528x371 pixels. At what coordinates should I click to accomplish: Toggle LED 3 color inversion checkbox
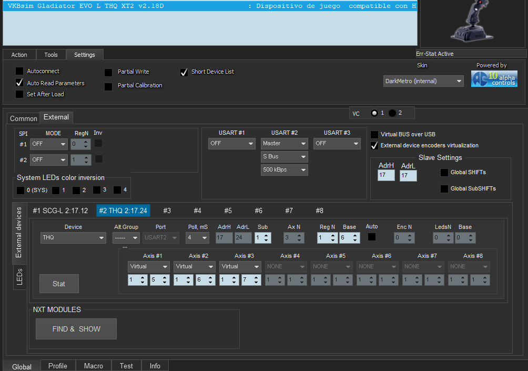[97, 190]
